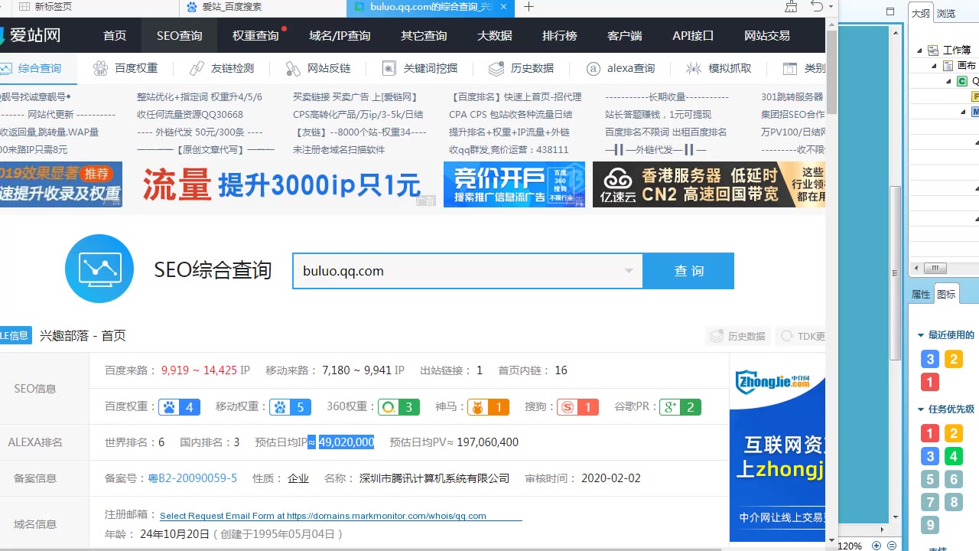Collapse the 任务优先级 section
The image size is (979, 551).
[921, 409]
